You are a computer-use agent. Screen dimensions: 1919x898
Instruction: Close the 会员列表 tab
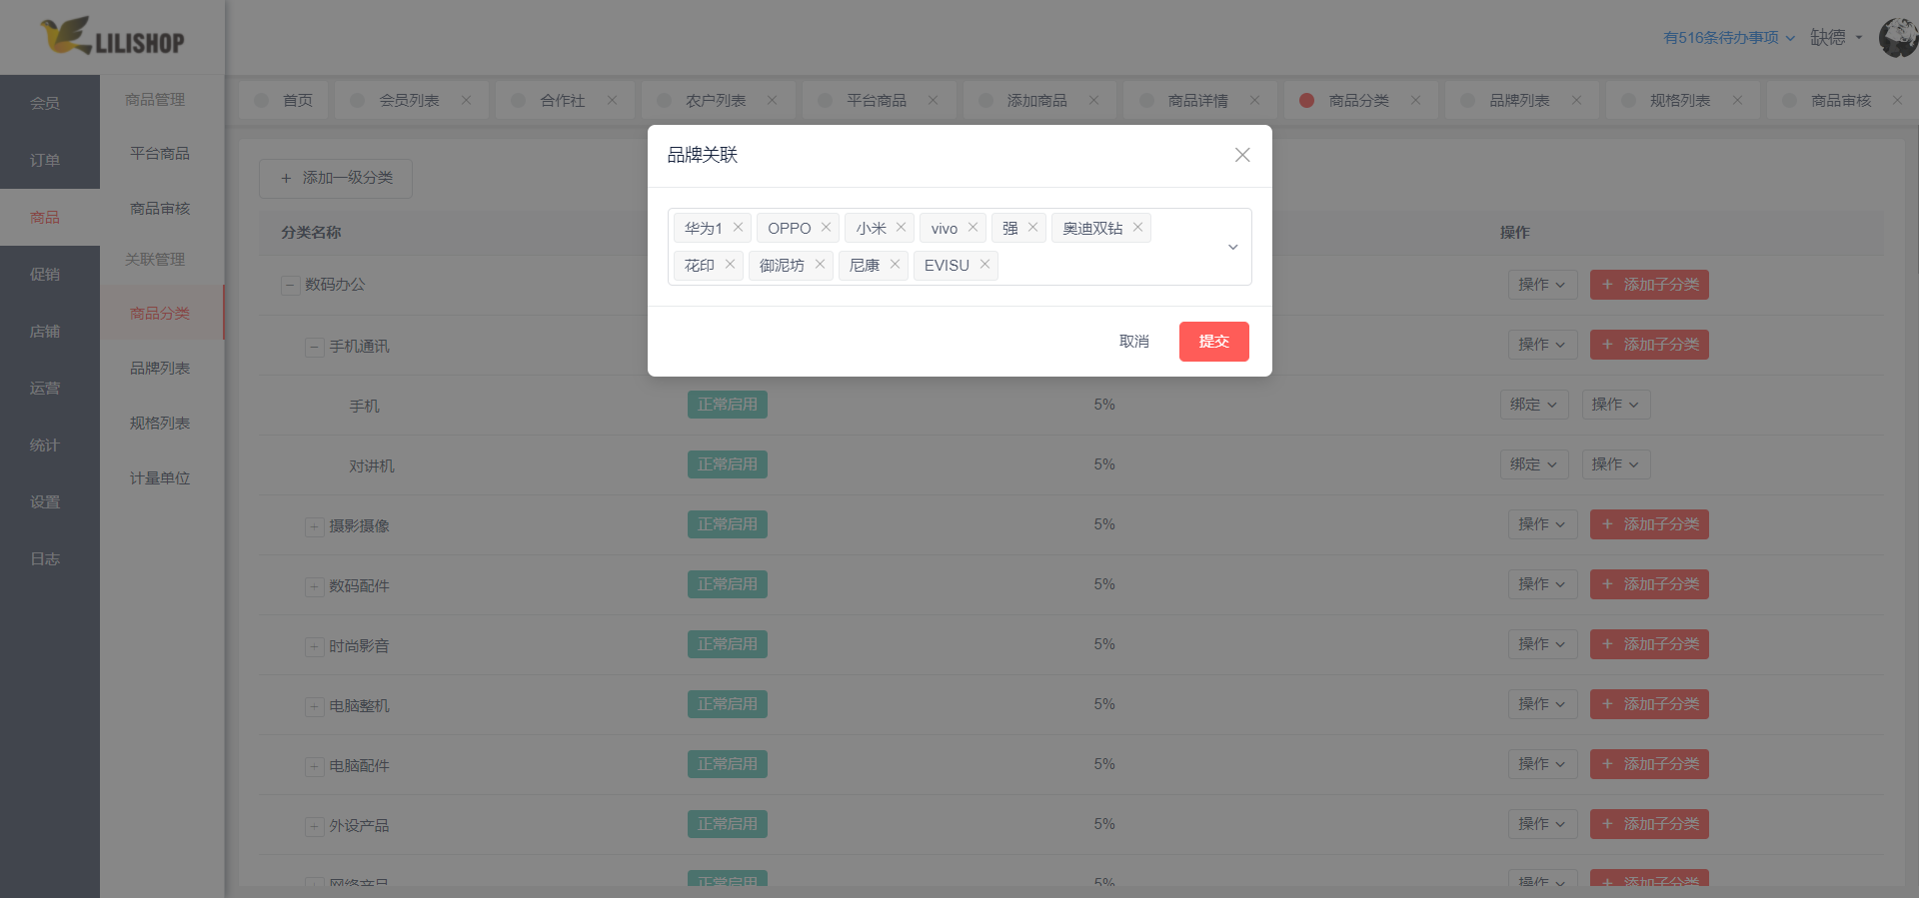click(x=466, y=100)
